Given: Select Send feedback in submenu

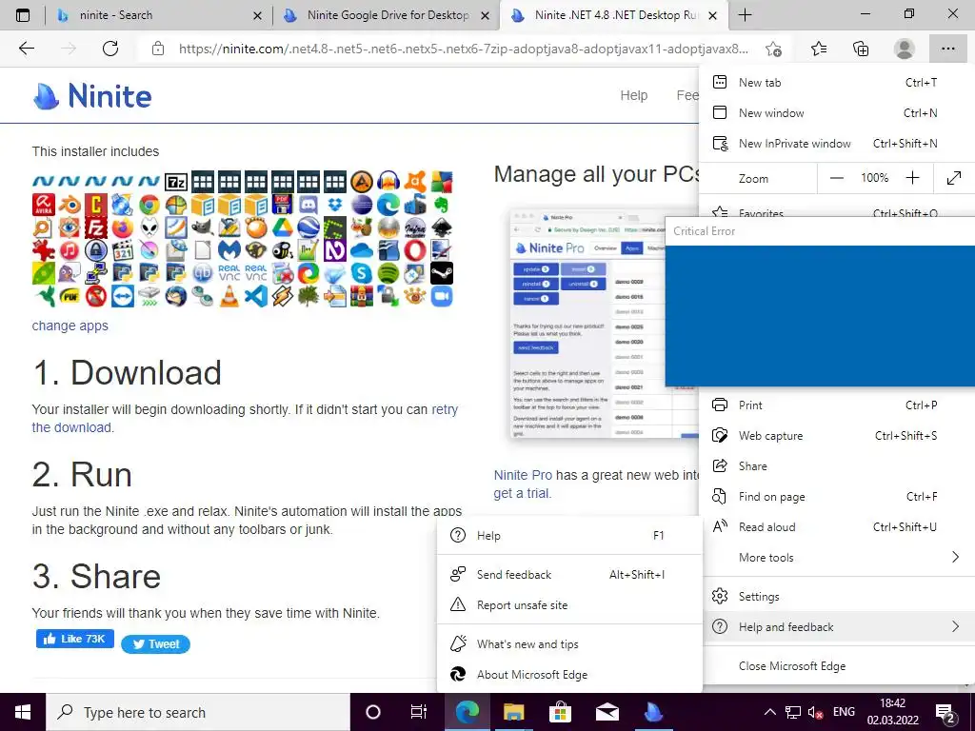Looking at the screenshot, I should (569, 575).
